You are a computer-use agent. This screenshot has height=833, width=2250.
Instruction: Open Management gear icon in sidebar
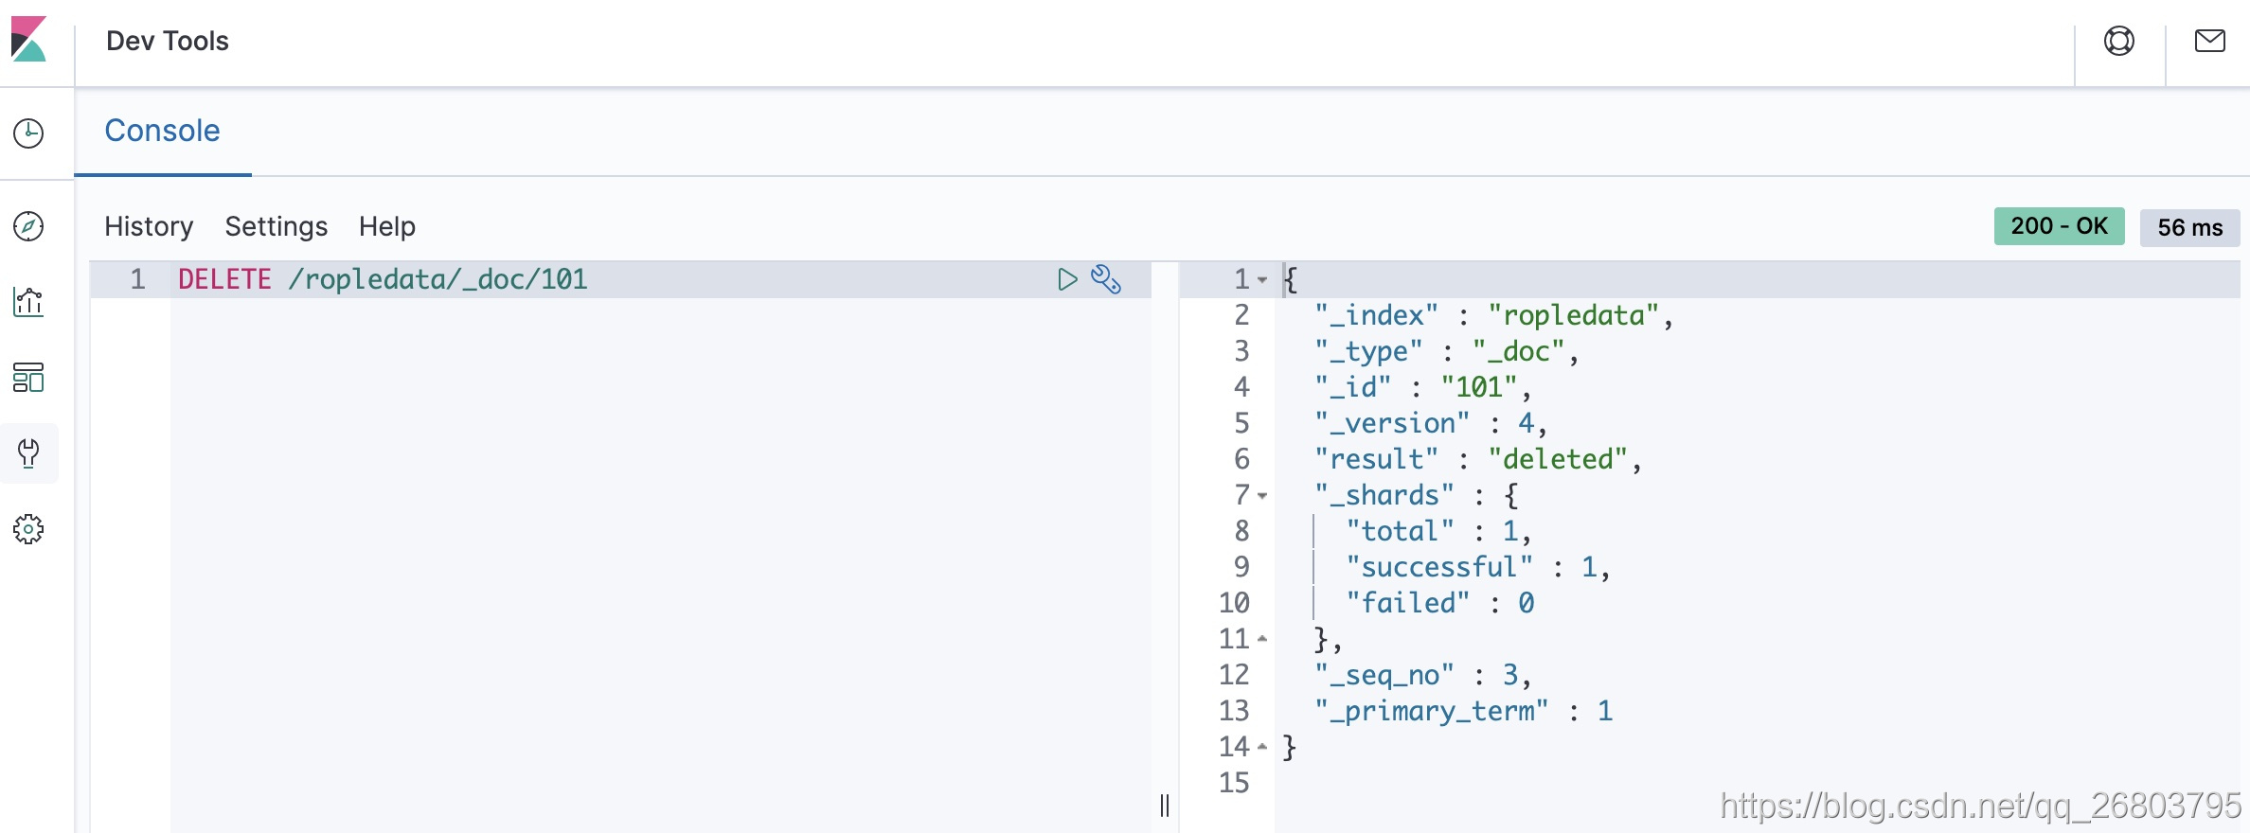point(28,529)
